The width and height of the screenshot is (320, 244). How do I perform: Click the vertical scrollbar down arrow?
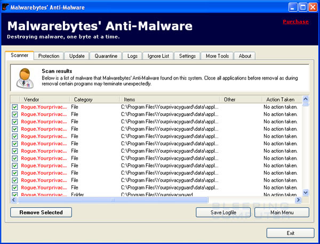pos(306,193)
